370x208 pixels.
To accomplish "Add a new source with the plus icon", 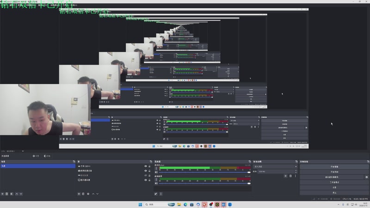I will 79,194.
